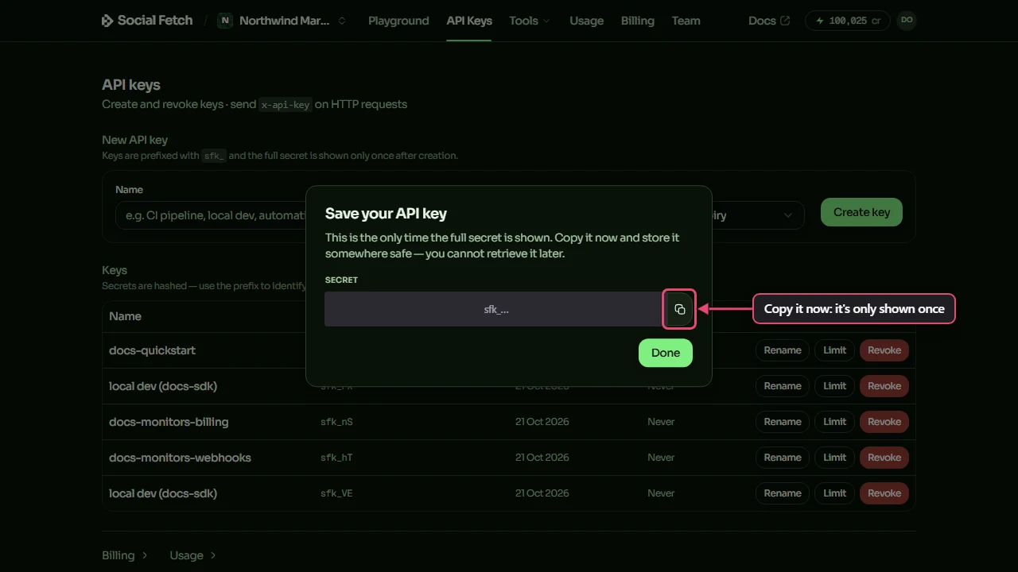1018x572 pixels.
Task: Click the Name column header
Action: pyautogui.click(x=125, y=316)
